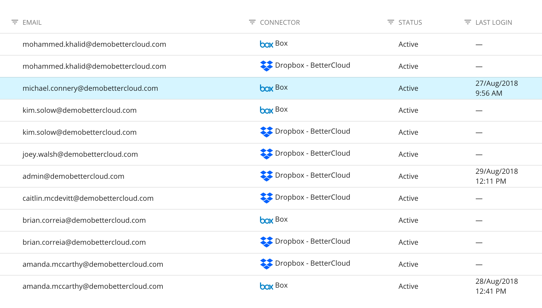
Task: Select brian.correia email in the Dropbox row
Action: coord(84,242)
